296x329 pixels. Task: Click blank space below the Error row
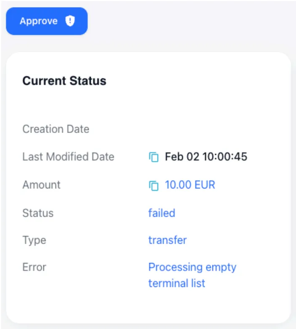(x=147, y=305)
